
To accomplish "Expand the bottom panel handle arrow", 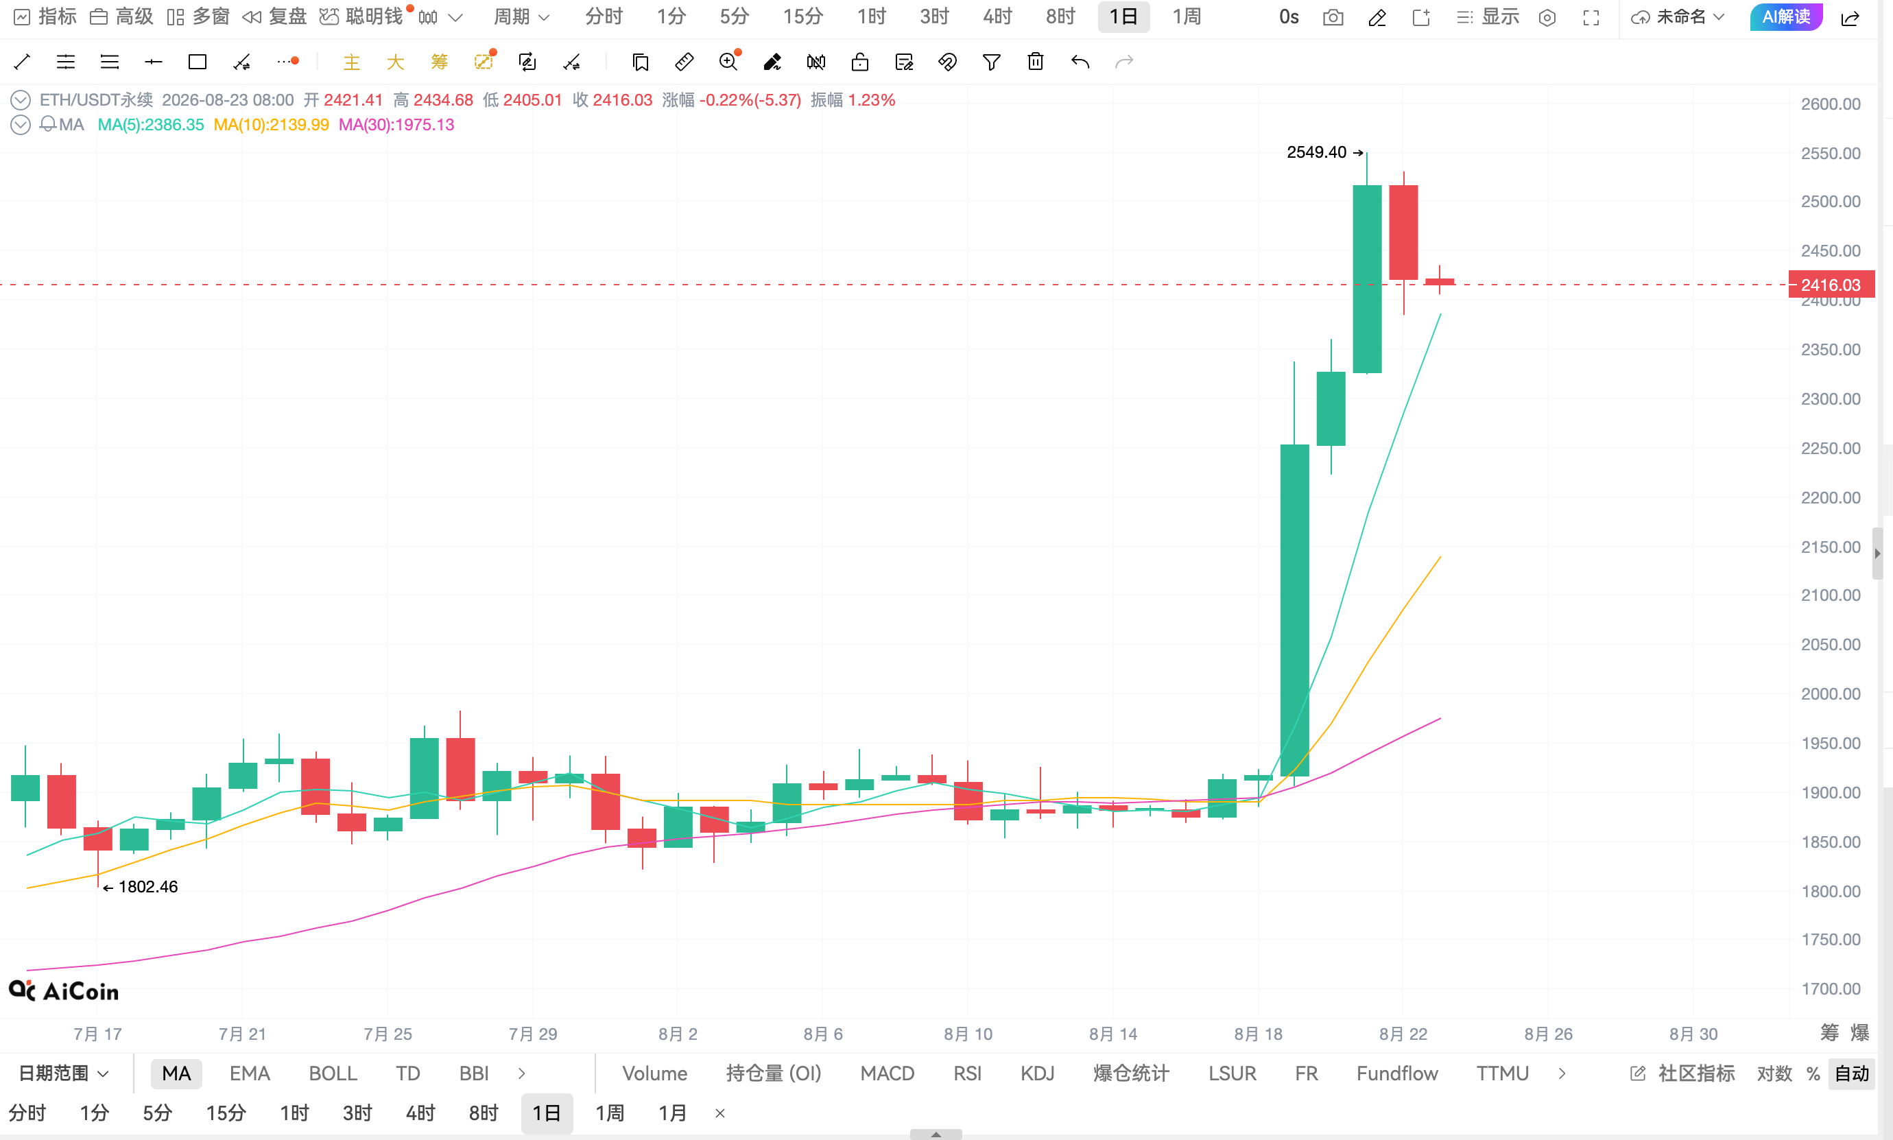I will coord(936,1134).
